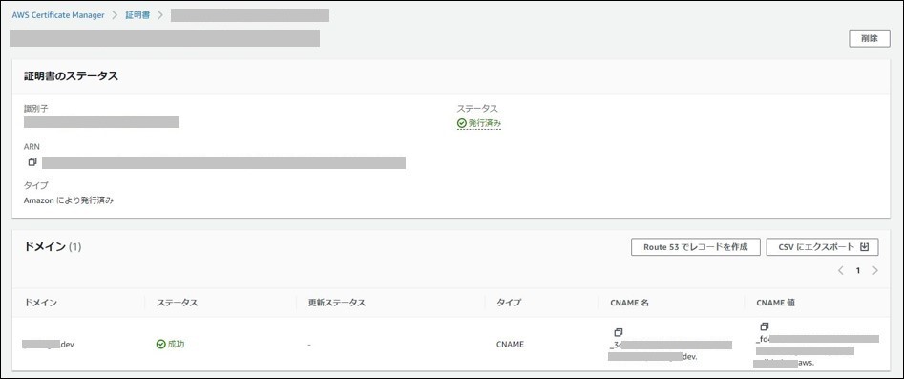
Task: Copy the CNAME name value icon
Action: coord(619,332)
